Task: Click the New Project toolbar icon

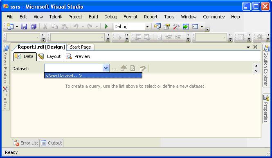Action: pos(10,27)
